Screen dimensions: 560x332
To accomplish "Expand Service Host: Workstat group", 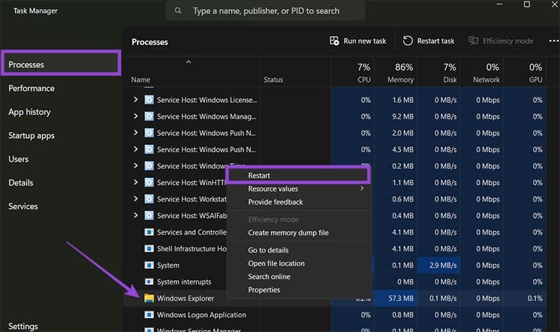I will click(135, 198).
